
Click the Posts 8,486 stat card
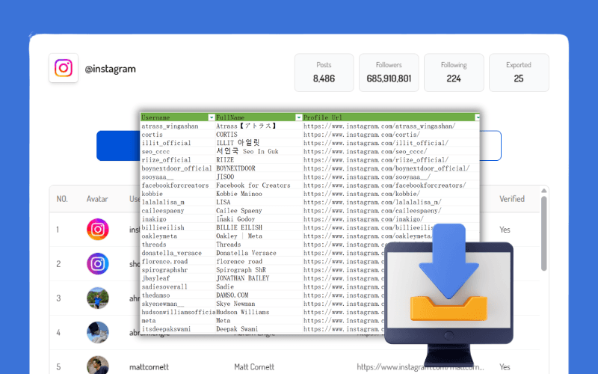point(324,73)
